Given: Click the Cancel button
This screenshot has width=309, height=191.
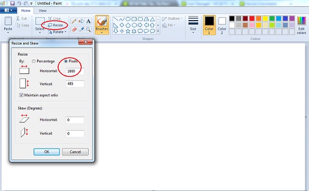Looking at the screenshot, I should tap(75, 152).
